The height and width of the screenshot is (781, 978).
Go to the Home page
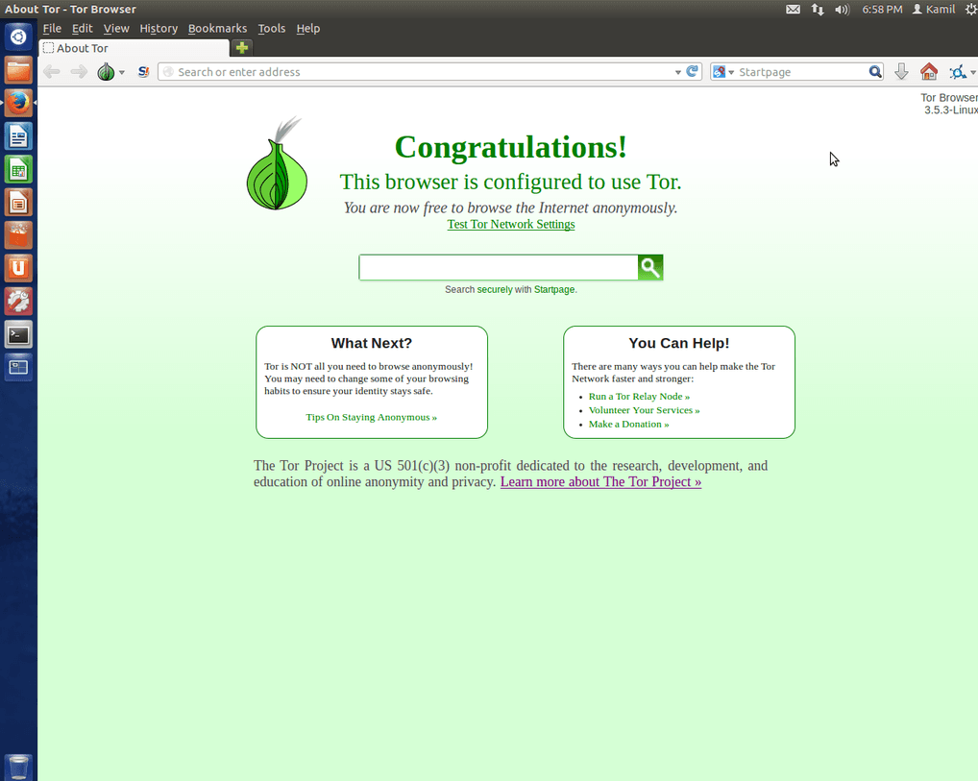pos(928,72)
